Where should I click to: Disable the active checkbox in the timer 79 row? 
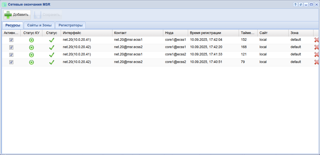point(11,62)
